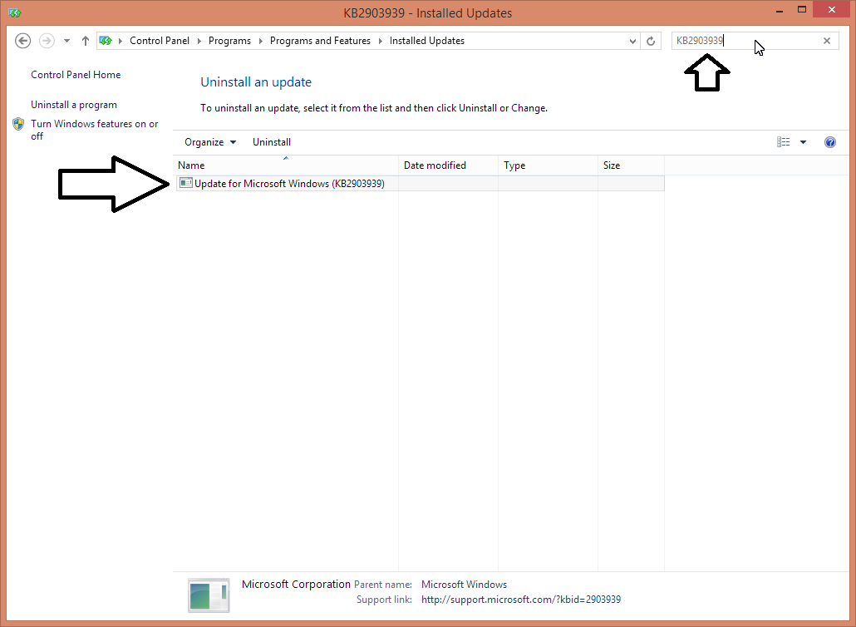The width and height of the screenshot is (856, 627).
Task: Select Programs breadcrumb
Action: (229, 41)
